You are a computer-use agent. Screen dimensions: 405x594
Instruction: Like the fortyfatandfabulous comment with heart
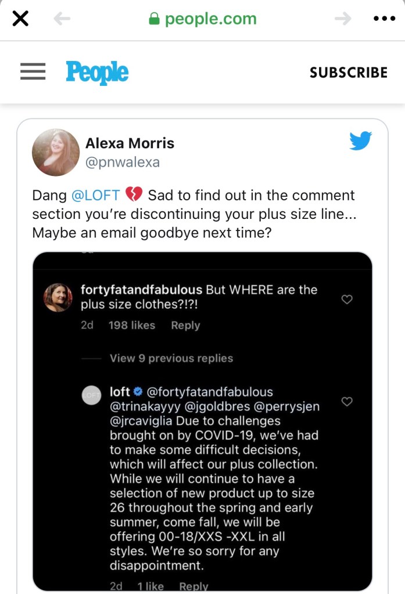click(347, 300)
